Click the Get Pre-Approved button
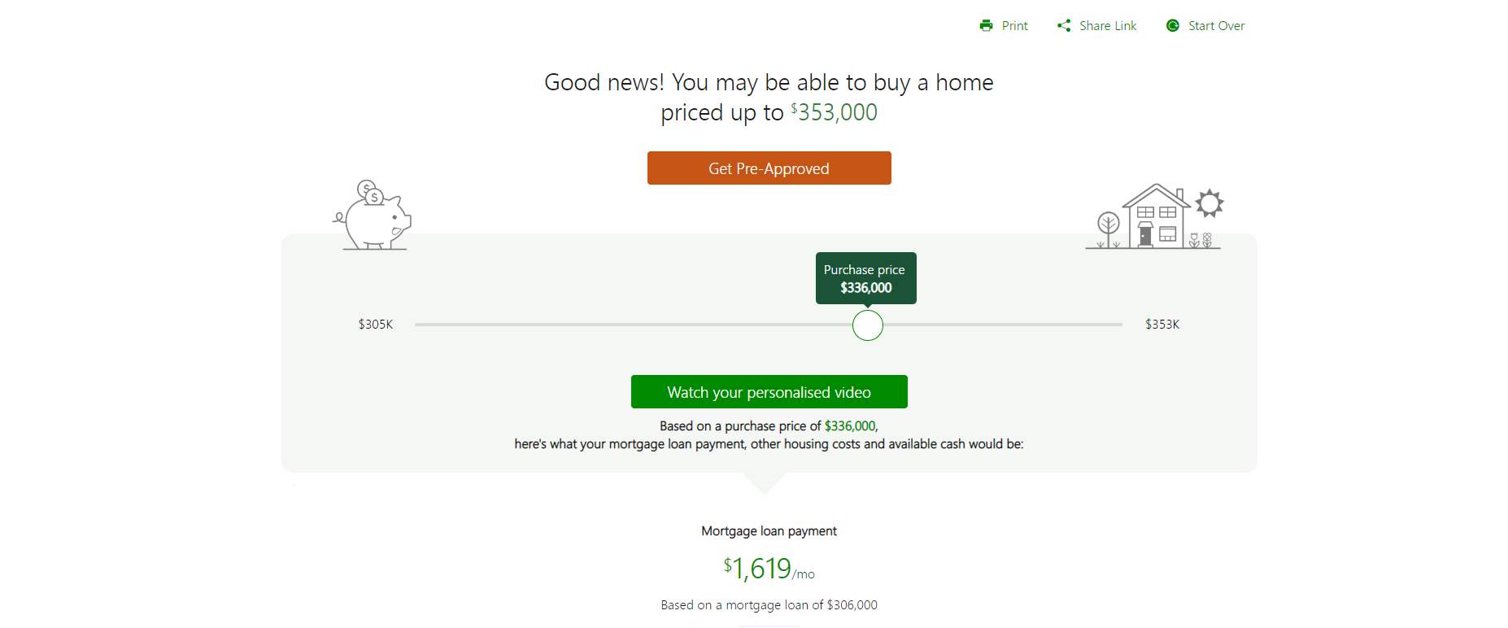 pyautogui.click(x=769, y=168)
